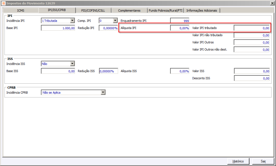Click the Valor ISS field

(252, 71)
